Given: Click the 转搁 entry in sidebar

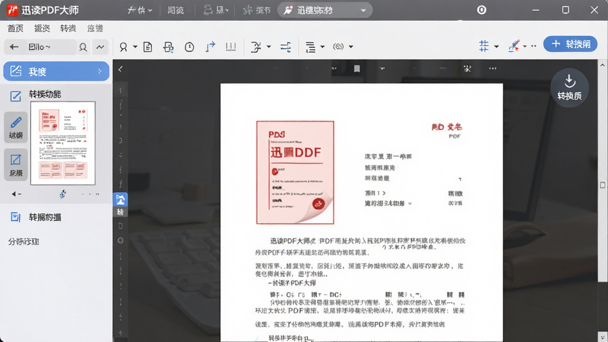Looking at the screenshot, I should pyautogui.click(x=45, y=217).
